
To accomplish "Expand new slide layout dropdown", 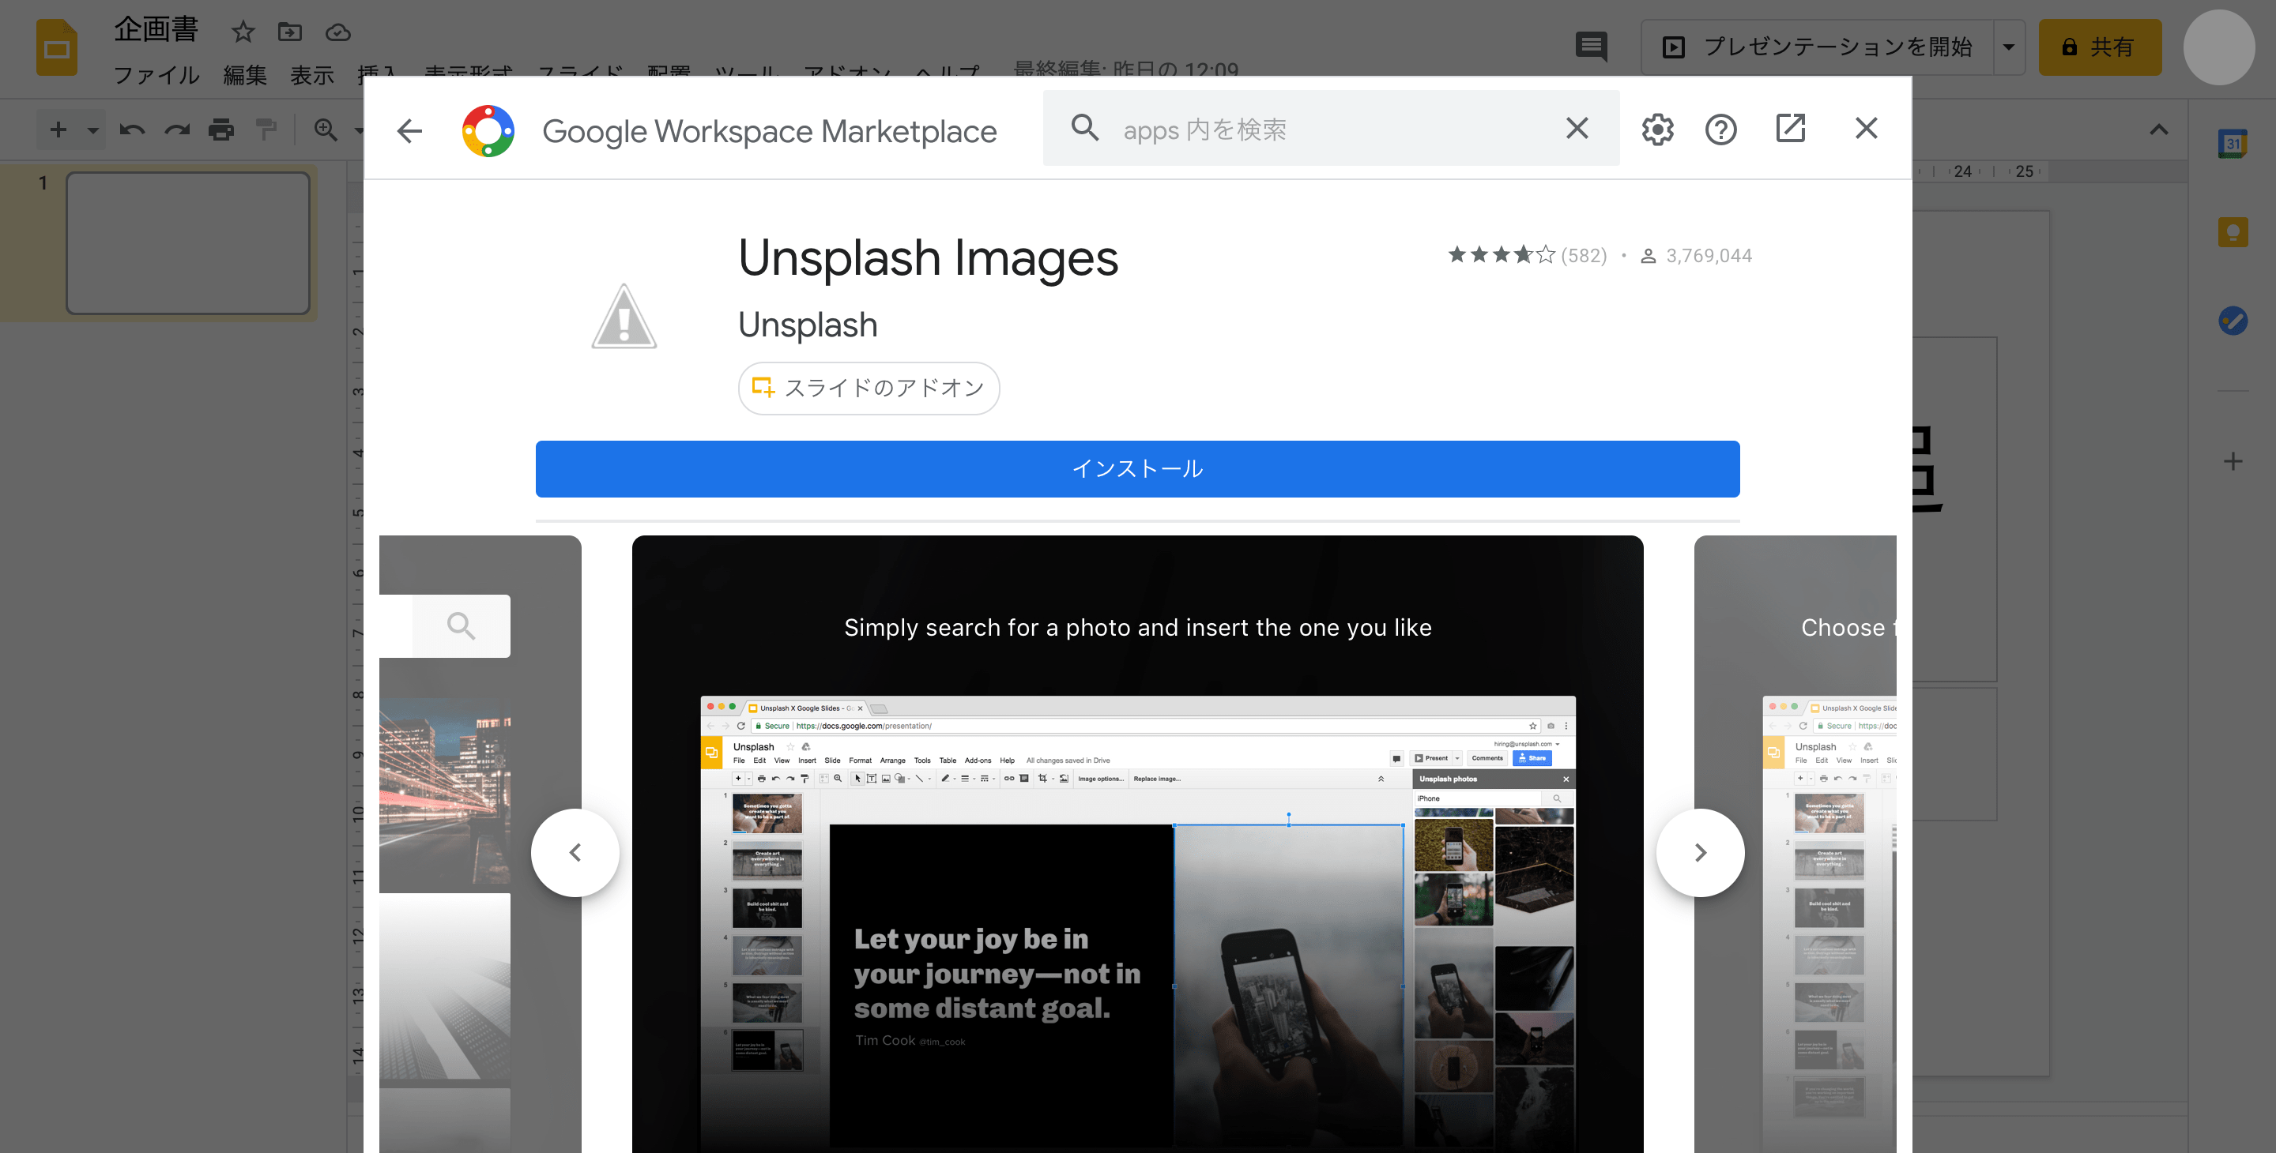I will click(x=92, y=130).
